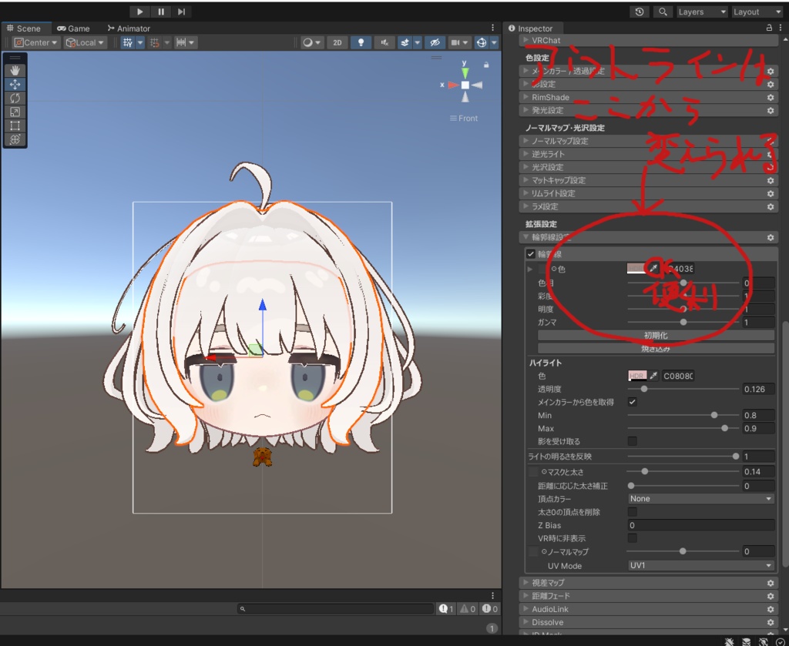
Task: Open gear menu for 発光設定
Action: (771, 111)
